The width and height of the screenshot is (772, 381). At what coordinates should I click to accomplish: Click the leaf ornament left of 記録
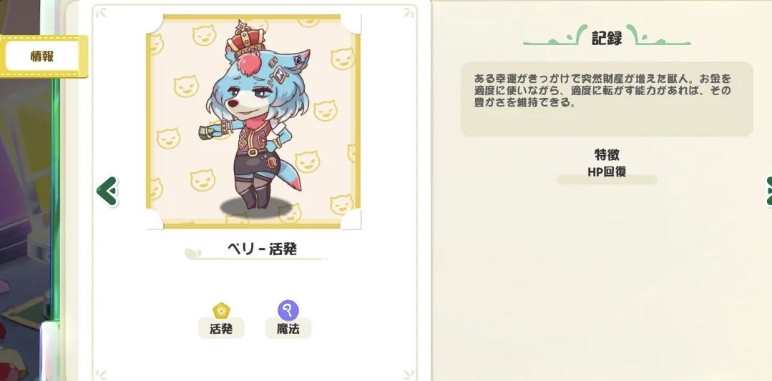click(x=555, y=36)
